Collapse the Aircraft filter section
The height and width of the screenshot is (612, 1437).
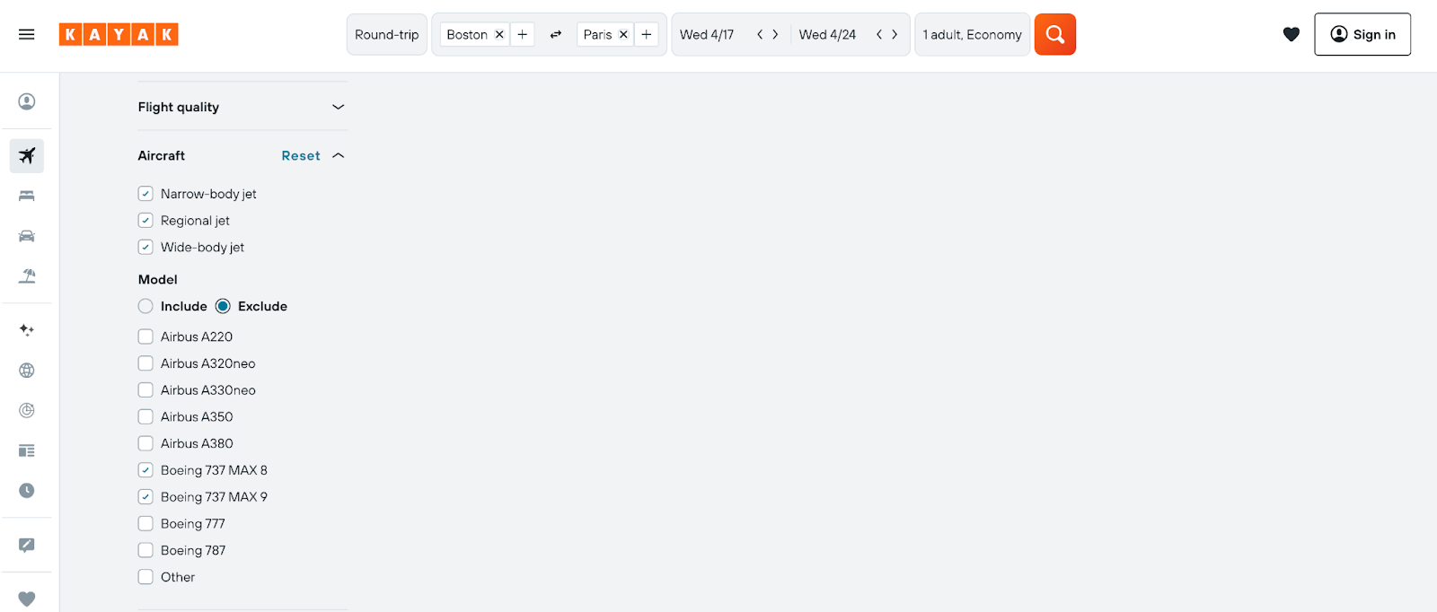click(x=339, y=155)
